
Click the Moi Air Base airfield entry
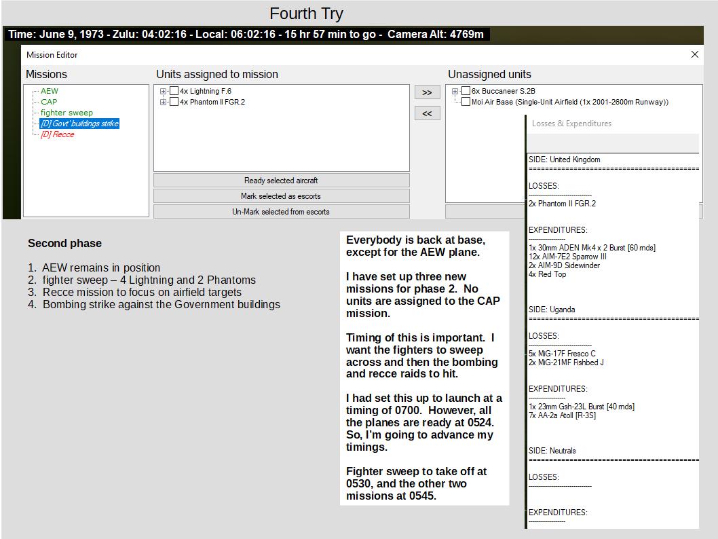pyautogui.click(x=570, y=102)
